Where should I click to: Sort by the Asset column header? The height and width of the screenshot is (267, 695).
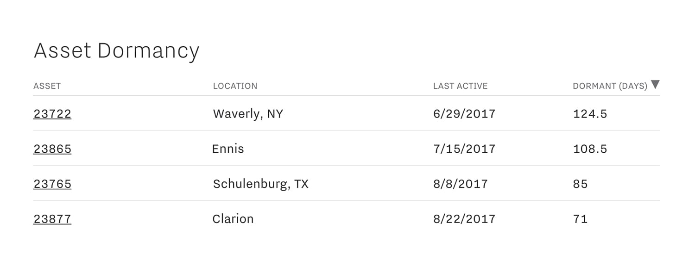[47, 86]
